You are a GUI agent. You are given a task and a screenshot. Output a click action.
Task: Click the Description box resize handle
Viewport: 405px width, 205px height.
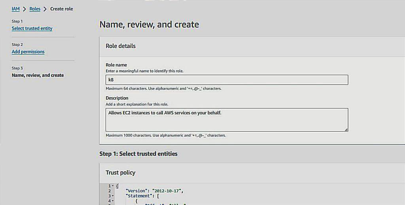(346, 129)
